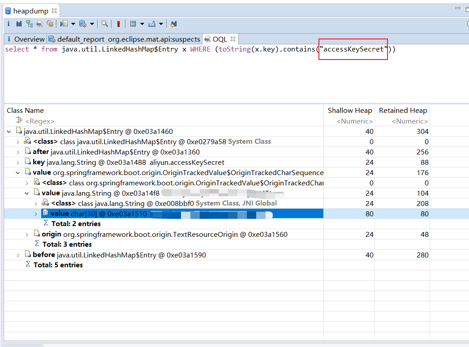Open the Overview info toolbar icon
This screenshot has width=469, height=347.
pyautogui.click(x=9, y=24)
